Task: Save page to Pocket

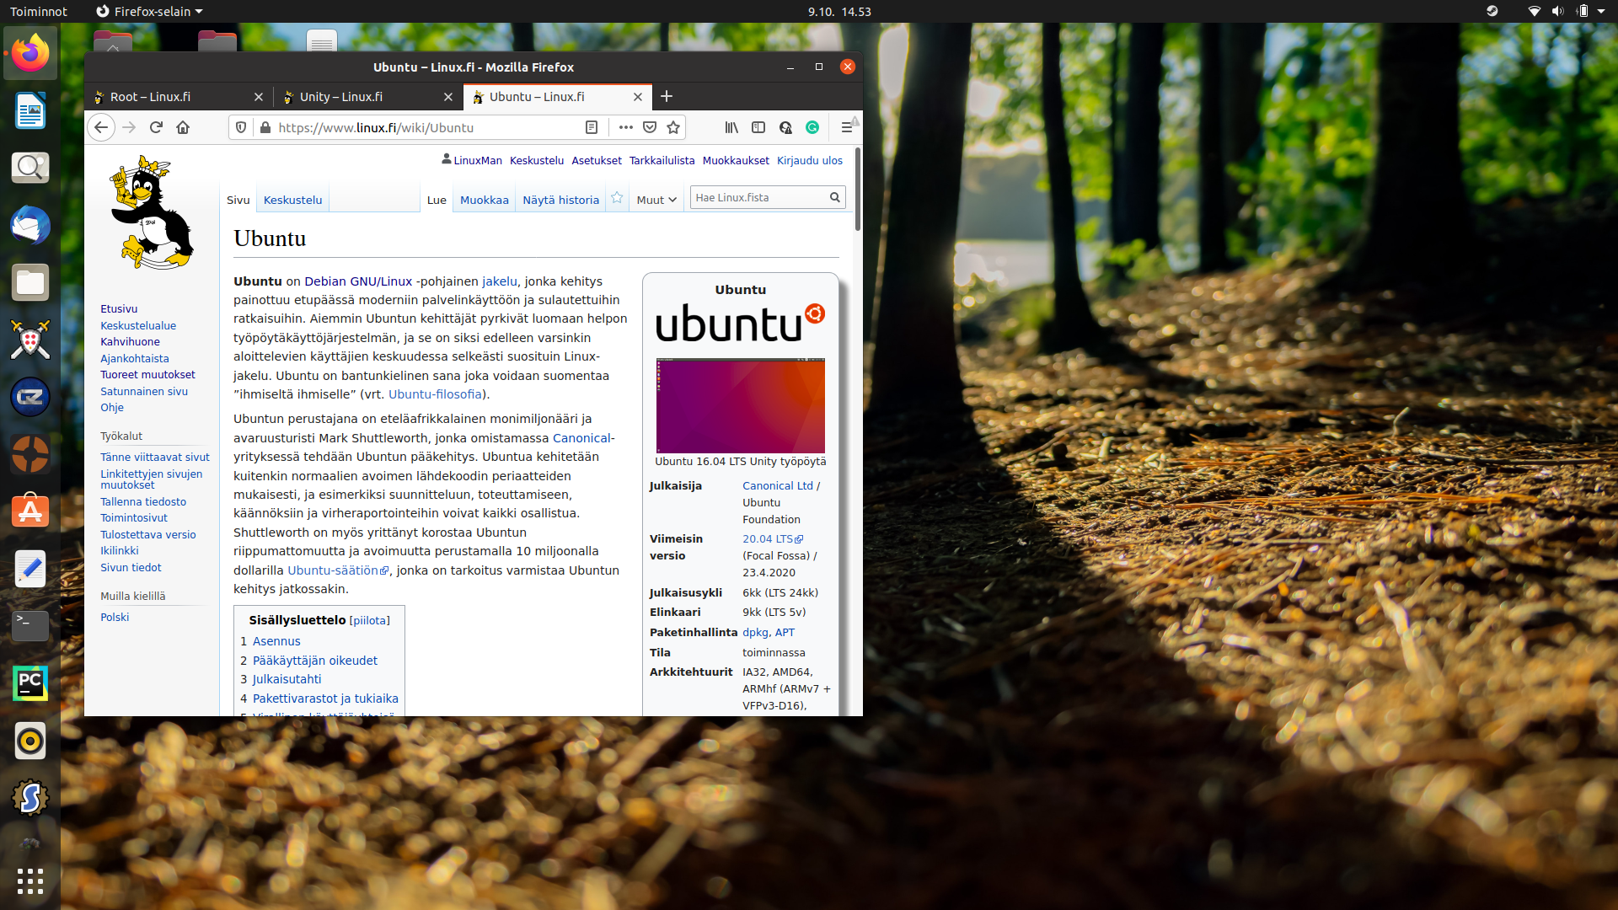Action: point(650,127)
